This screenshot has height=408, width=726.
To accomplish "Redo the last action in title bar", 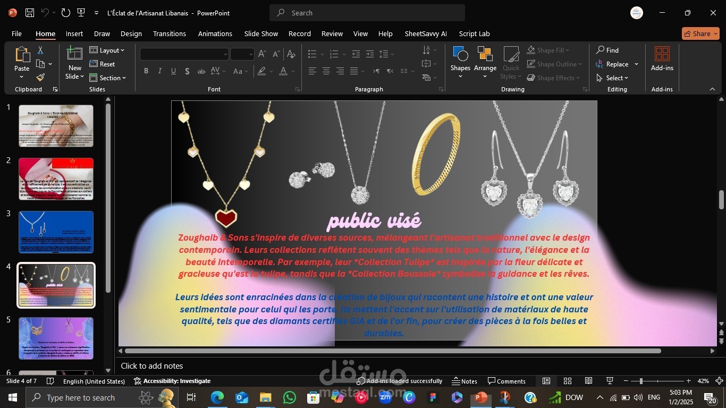I will point(65,13).
